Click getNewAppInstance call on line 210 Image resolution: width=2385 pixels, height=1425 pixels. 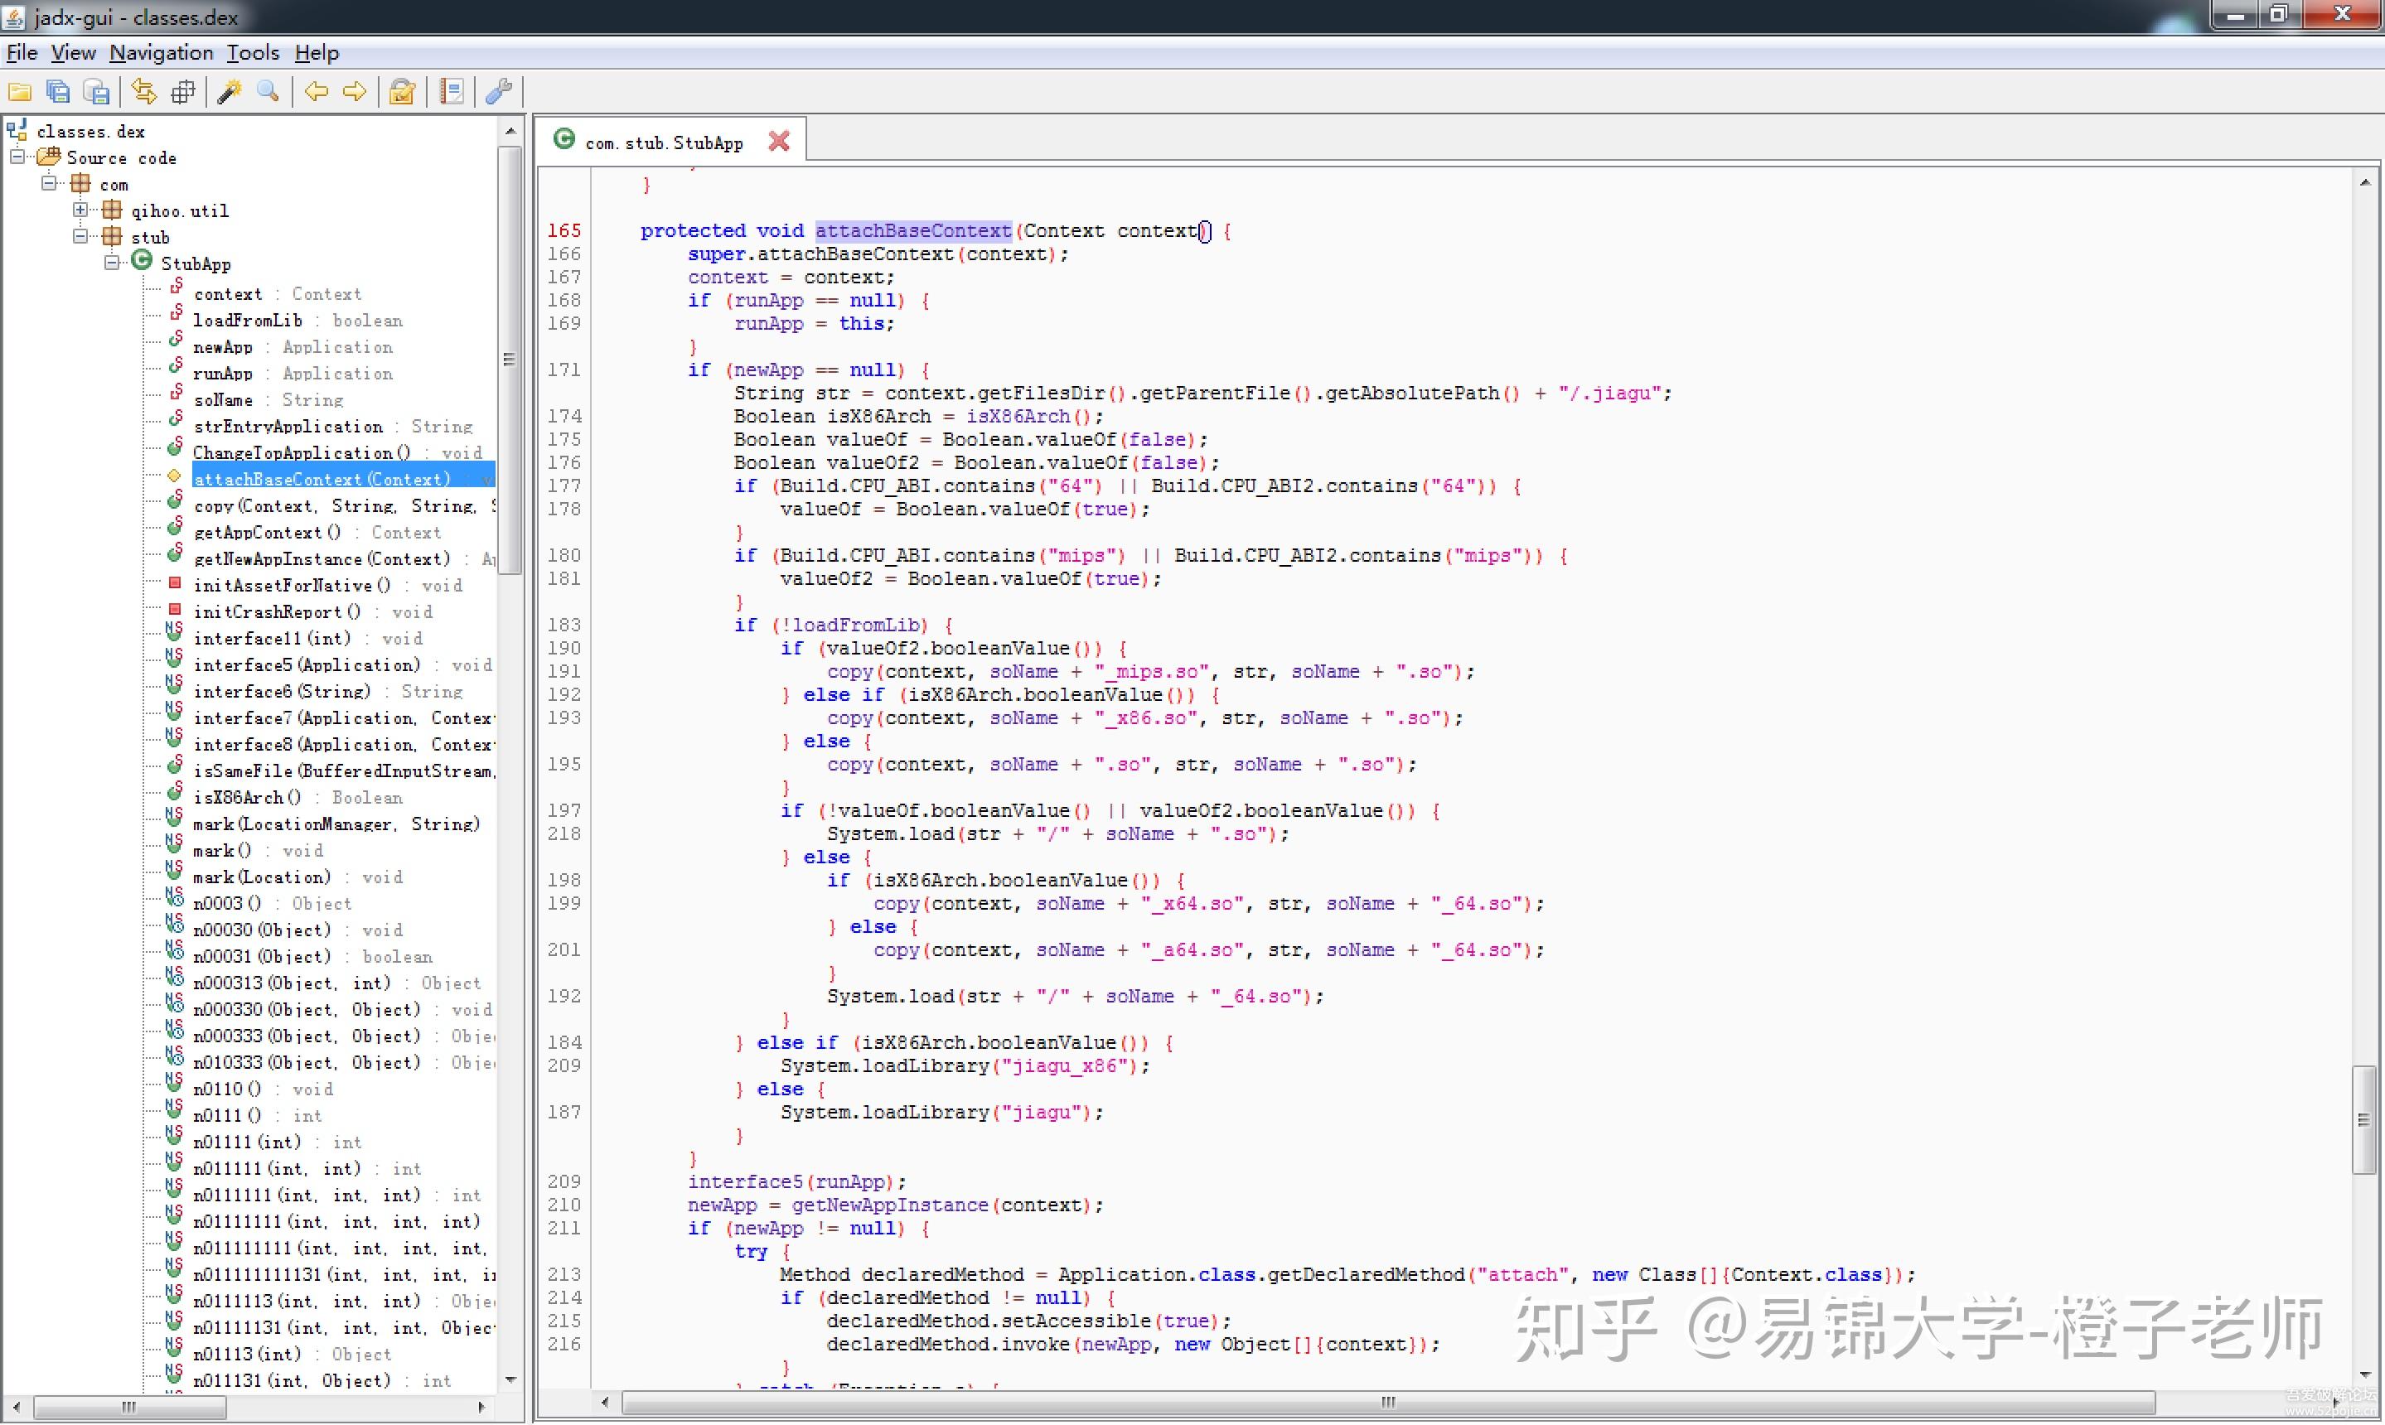(889, 1205)
